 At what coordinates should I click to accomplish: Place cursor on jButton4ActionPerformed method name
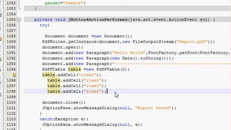98,19
